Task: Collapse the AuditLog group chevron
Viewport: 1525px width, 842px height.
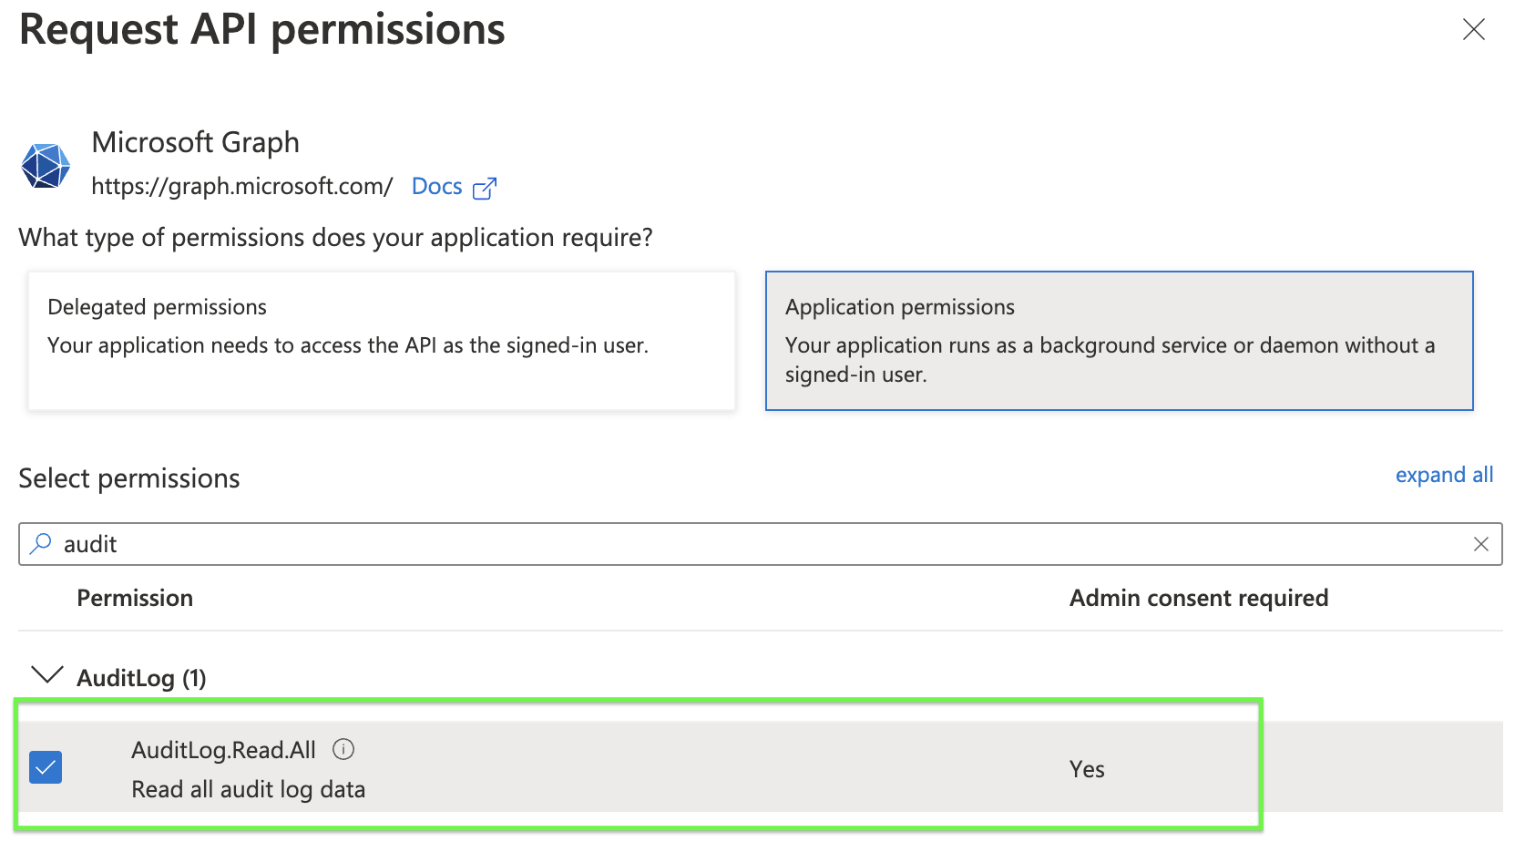Action: point(46,675)
